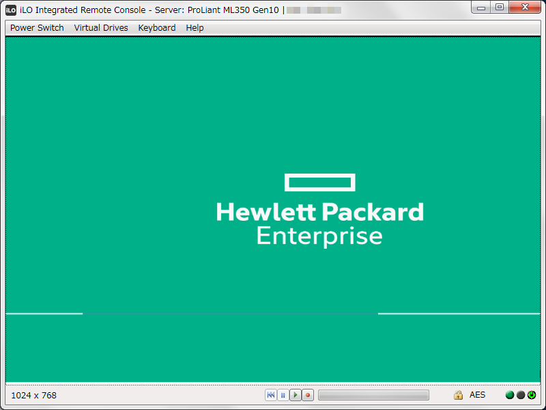Click the 1024 x 768 resolution label
The width and height of the screenshot is (546, 410).
tap(33, 396)
